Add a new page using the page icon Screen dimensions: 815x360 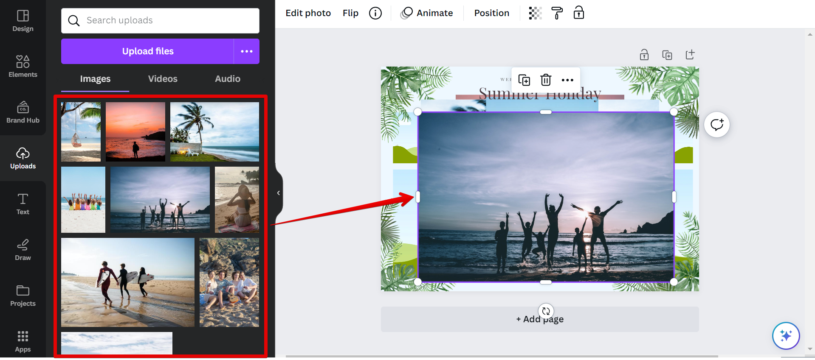[x=690, y=55]
